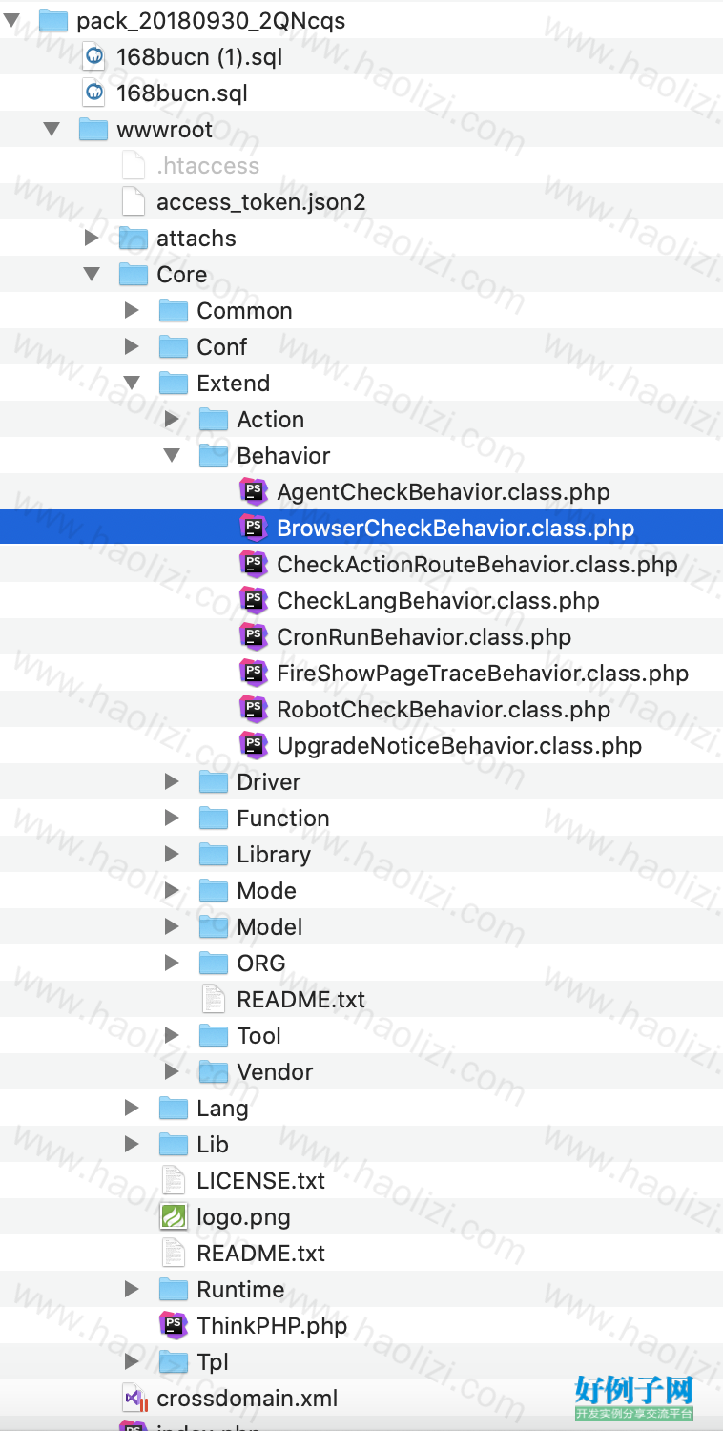Screen dimensions: 723x1431
Task: Select the file name CheckLangBehavior.class.php
Action: pyautogui.click(x=438, y=601)
